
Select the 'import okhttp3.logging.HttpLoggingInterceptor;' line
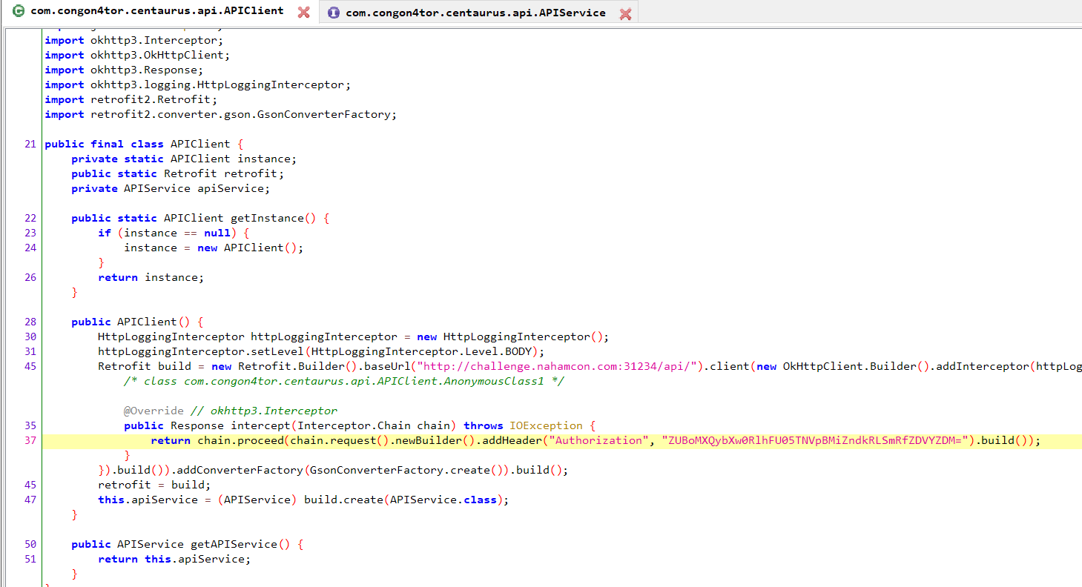198,84
